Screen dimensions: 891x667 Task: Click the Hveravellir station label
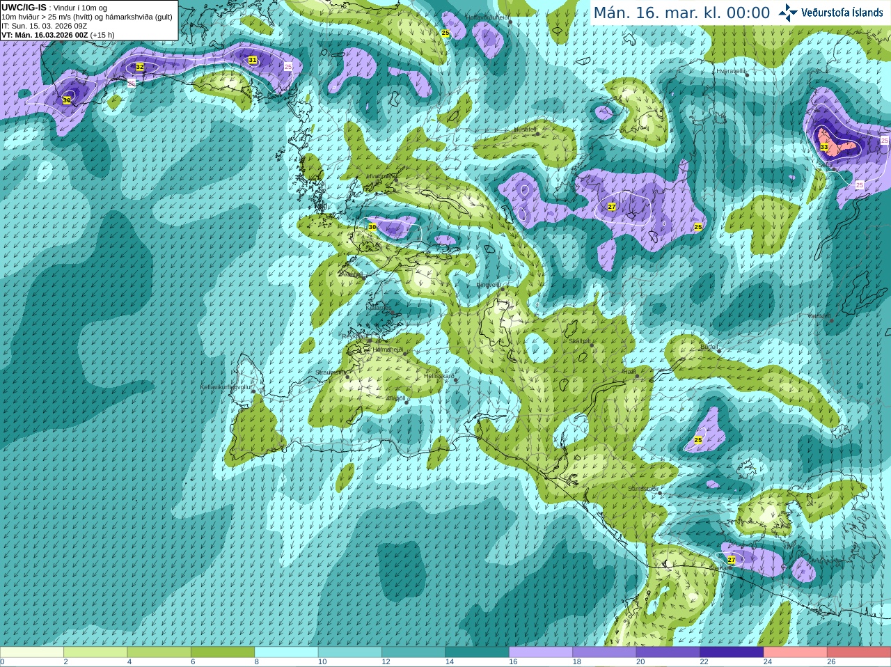[x=731, y=71]
